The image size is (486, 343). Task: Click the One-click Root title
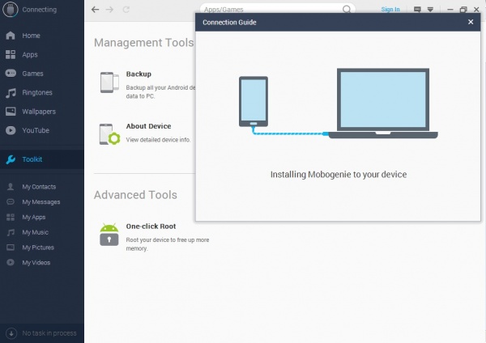pyautogui.click(x=151, y=227)
